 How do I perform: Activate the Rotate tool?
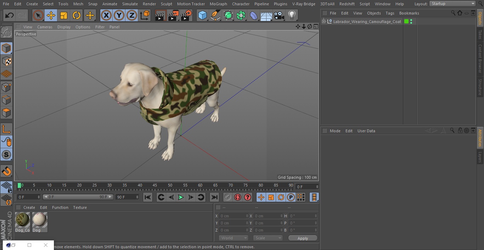(77, 15)
